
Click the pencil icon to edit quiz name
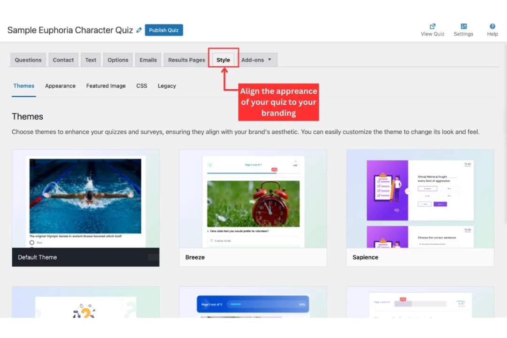tap(139, 30)
